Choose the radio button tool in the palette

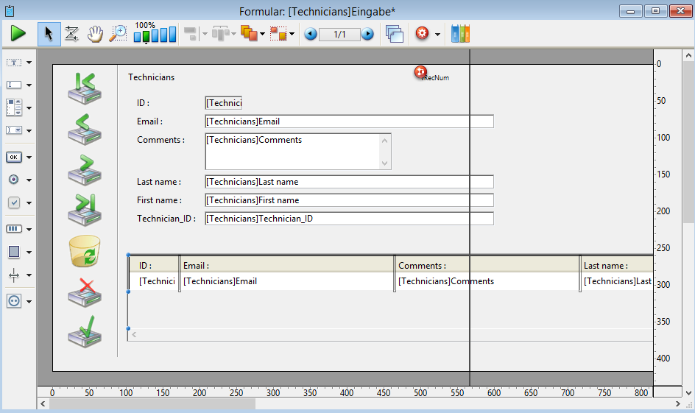[14, 180]
